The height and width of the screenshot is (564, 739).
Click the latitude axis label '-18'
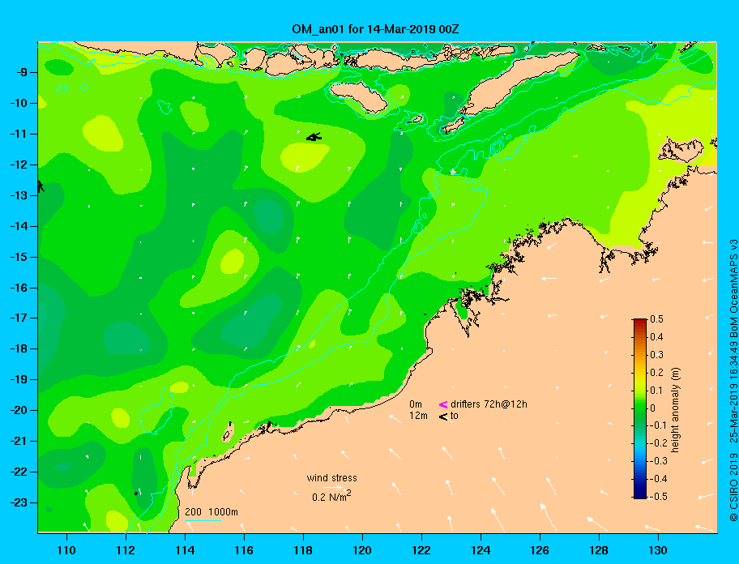click(19, 348)
